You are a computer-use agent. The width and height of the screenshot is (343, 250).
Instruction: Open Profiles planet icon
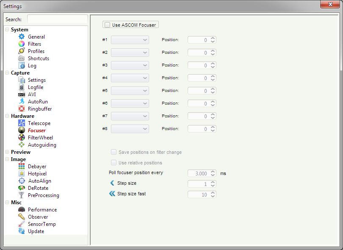pyautogui.click(x=22, y=51)
